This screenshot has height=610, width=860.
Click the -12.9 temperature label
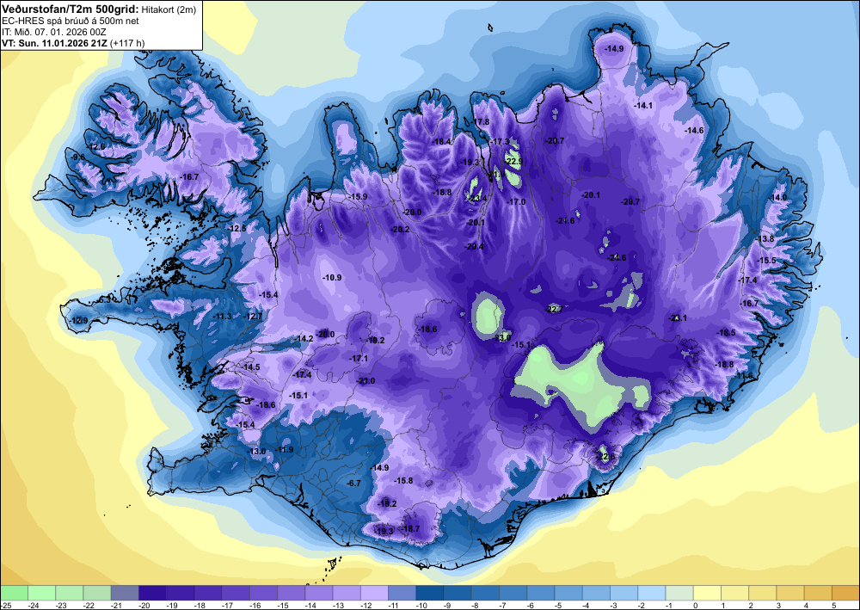(x=78, y=320)
